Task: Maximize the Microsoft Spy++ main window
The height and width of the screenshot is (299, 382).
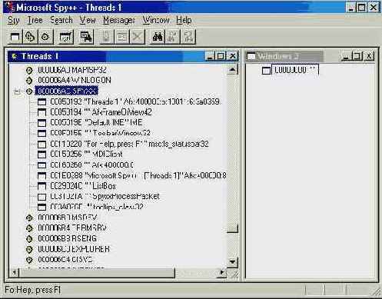Action: (x=362, y=7)
